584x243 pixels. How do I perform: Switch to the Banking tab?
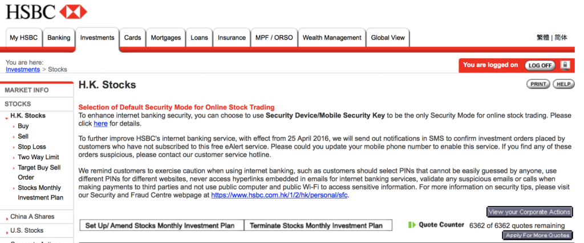pyautogui.click(x=59, y=38)
